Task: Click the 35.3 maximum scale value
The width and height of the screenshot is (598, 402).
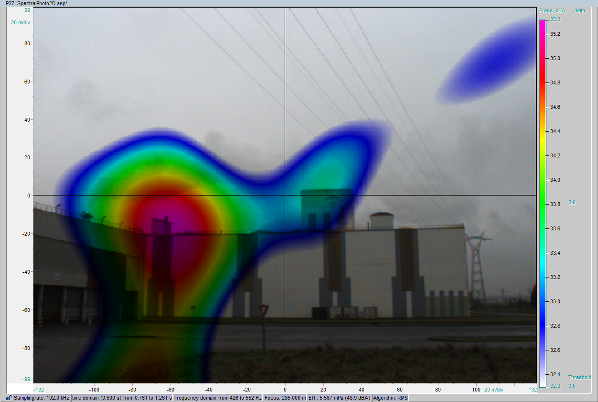Action: [555, 20]
